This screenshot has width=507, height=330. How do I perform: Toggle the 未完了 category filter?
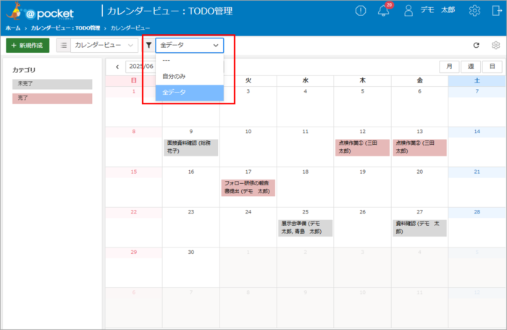coord(52,84)
